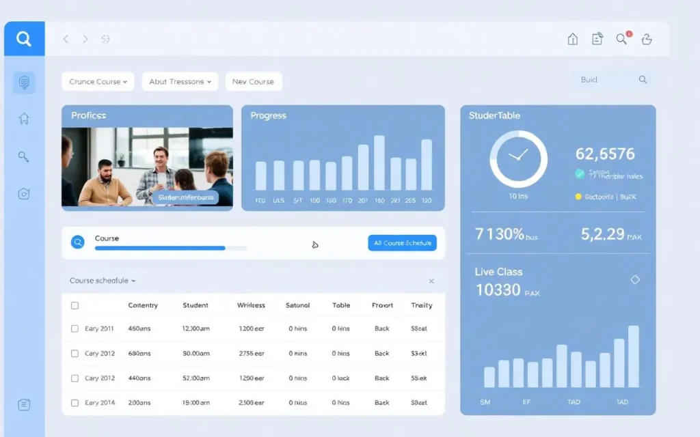Image resolution: width=700 pixels, height=437 pixels.
Task: Check the box for Eary 2011 row
Action: tap(75, 328)
